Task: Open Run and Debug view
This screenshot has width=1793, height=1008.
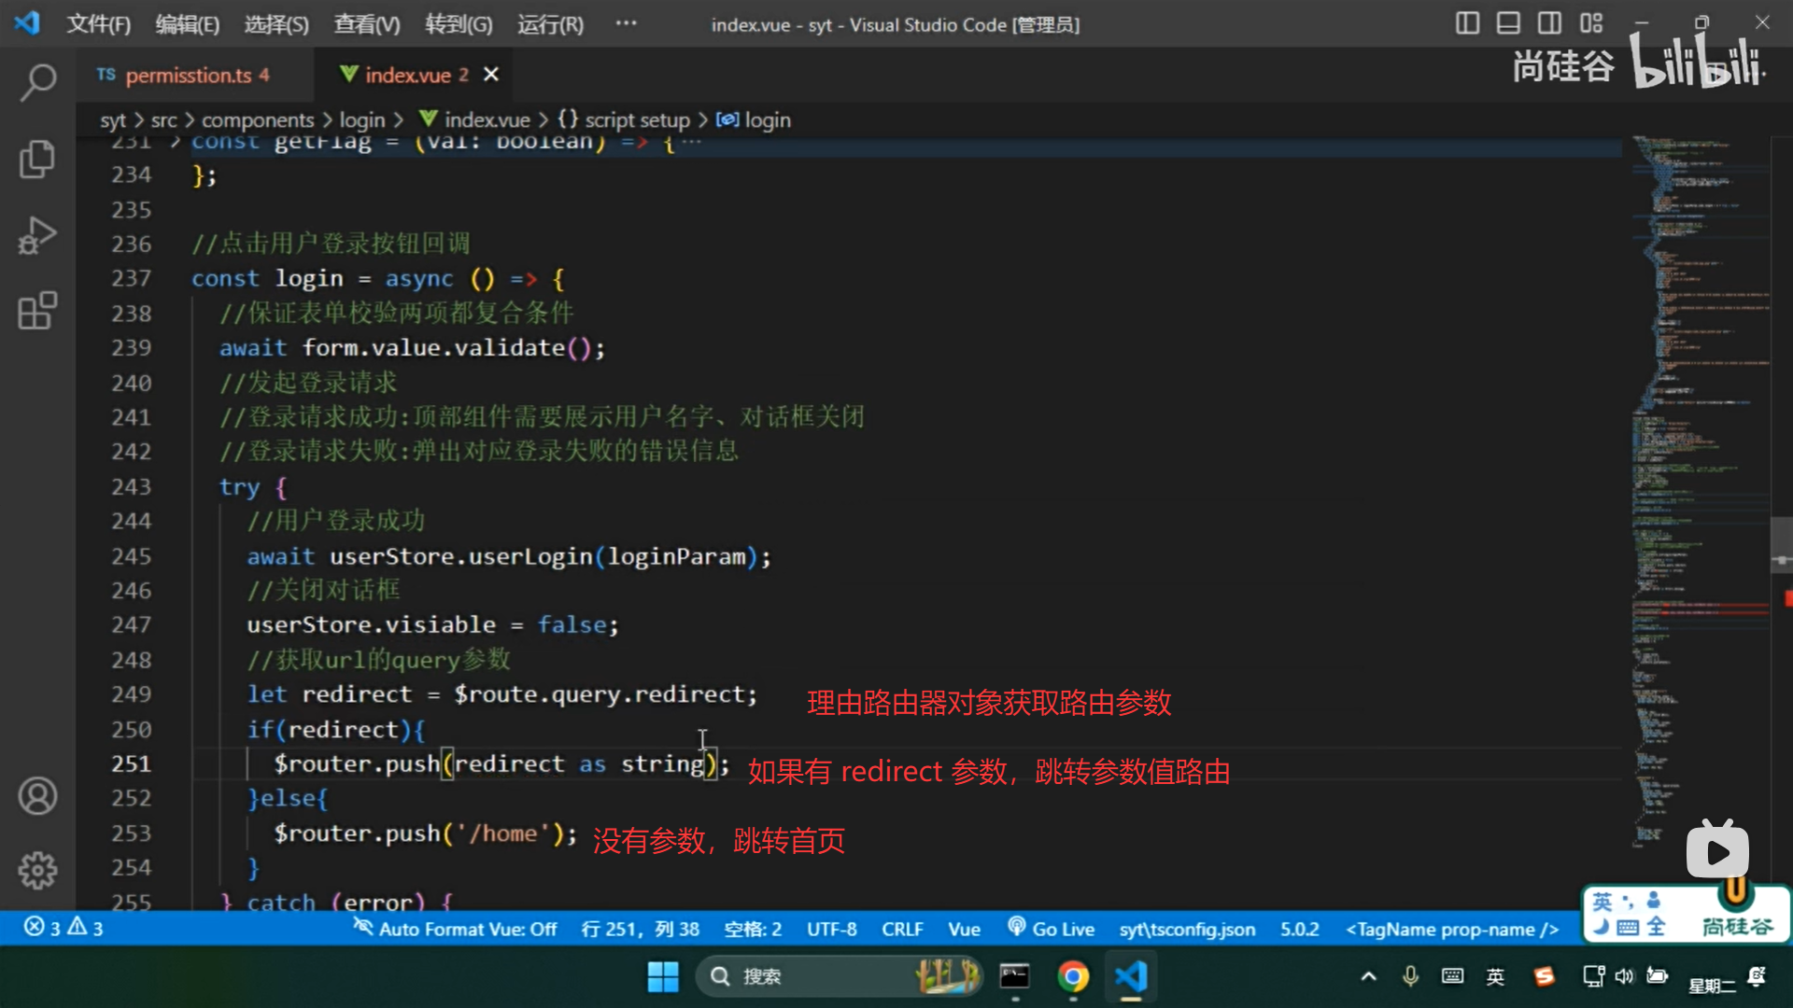Action: (x=37, y=235)
